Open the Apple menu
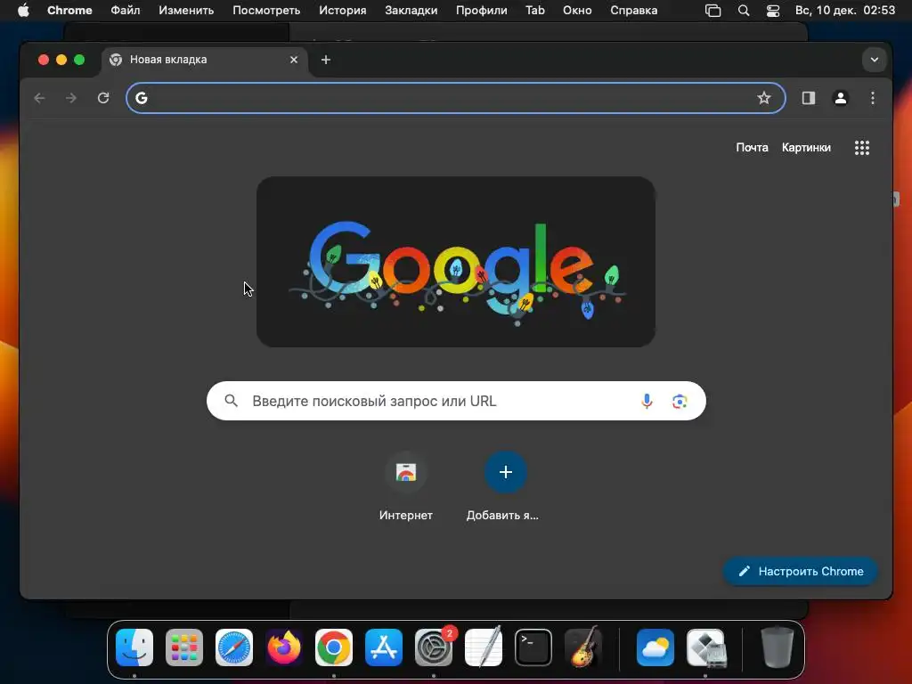The height and width of the screenshot is (684, 912). (23, 10)
